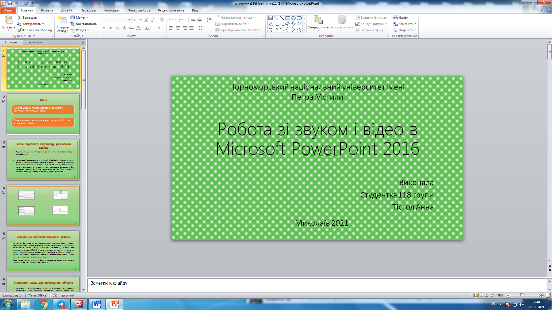This screenshot has width=552, height=310.
Task: Switch to the Вставка ribbon tab
Action: tap(47, 10)
